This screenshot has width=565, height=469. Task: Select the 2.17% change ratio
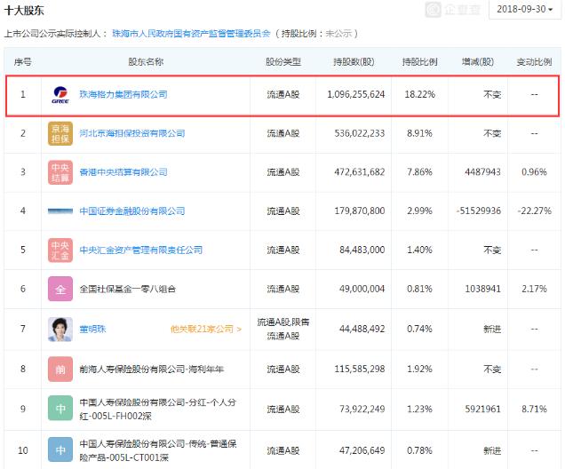click(x=534, y=289)
